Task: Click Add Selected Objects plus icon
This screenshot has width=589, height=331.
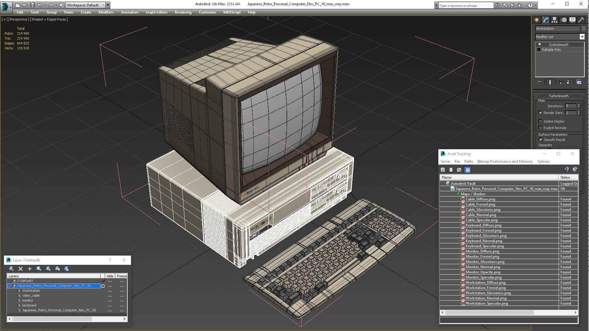Action: coord(30,269)
